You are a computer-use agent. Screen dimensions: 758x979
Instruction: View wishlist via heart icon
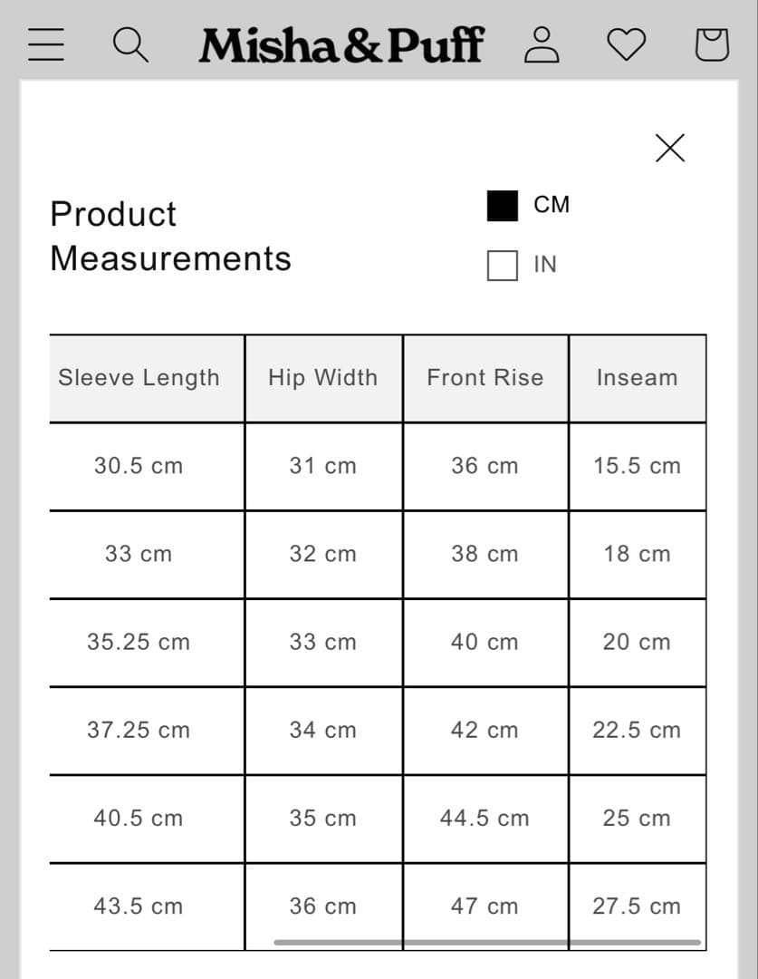pos(626,44)
